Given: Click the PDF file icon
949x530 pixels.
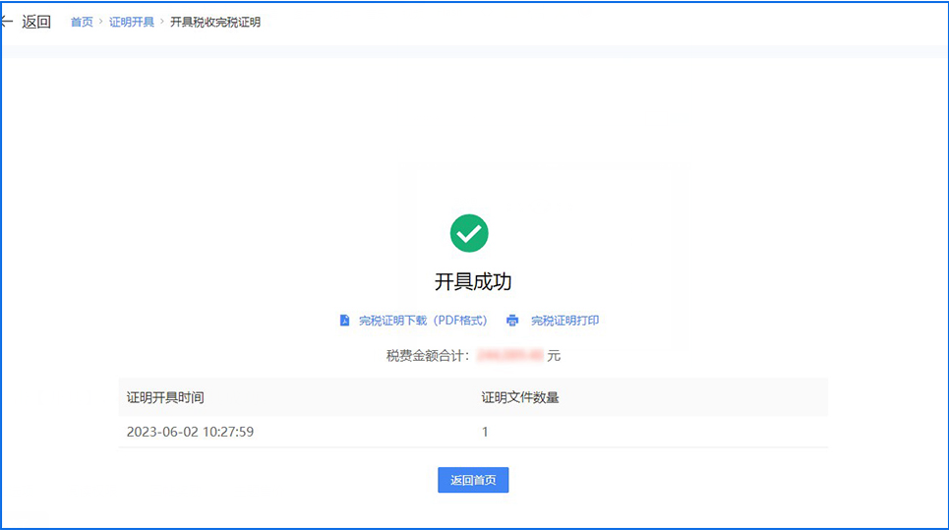Looking at the screenshot, I should coord(344,321).
